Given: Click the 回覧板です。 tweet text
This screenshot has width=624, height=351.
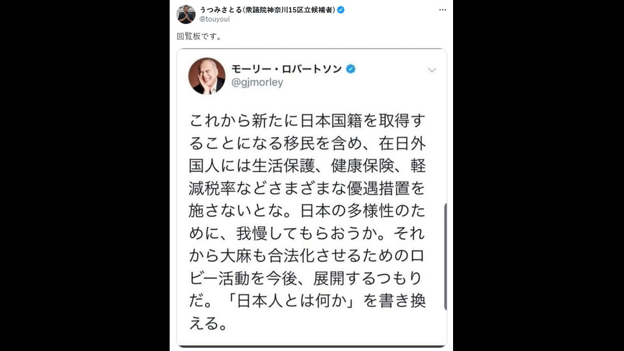Looking at the screenshot, I should [200, 36].
